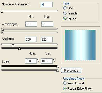Click the Amplitude Max field showing 320

pyautogui.click(x=47, y=40)
